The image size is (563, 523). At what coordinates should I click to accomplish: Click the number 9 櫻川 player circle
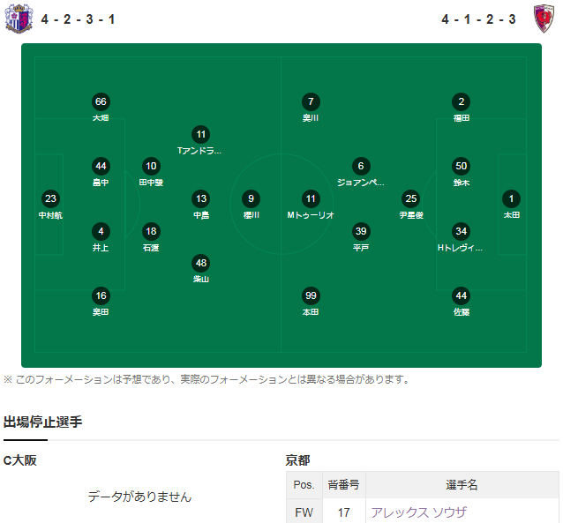(251, 198)
